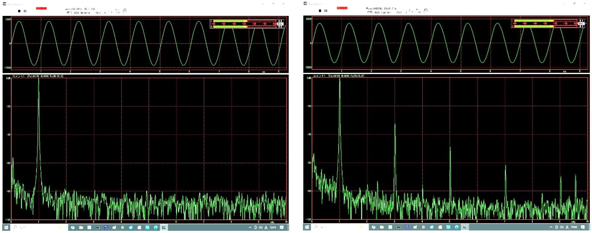Pause the left analyzer window capture

click(25, 11)
